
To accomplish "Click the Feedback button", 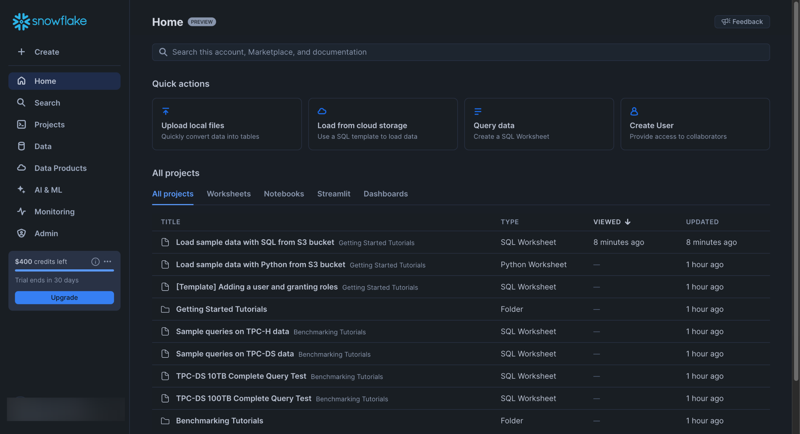I will click(742, 22).
